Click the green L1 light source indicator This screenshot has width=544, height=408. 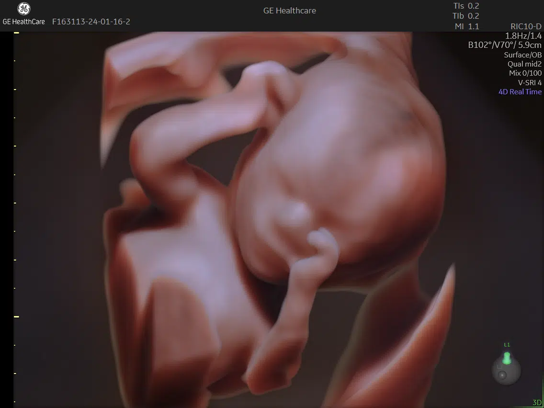coord(507,358)
